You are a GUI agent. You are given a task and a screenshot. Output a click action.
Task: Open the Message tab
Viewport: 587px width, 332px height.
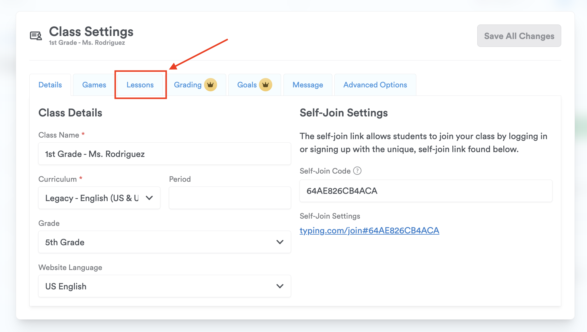point(307,85)
